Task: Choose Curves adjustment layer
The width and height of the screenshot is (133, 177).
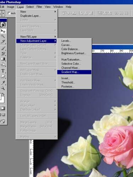Action: pos(74,45)
